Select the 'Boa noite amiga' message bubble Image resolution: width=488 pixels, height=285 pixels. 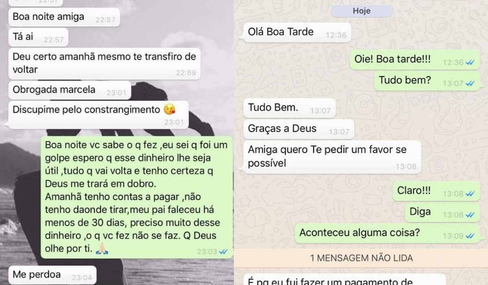click(x=64, y=17)
